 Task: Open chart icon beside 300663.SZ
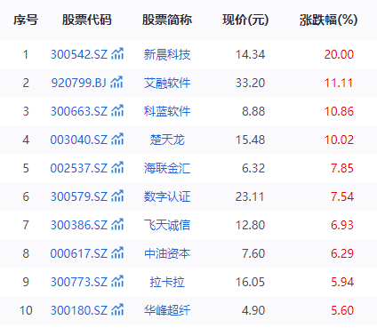pos(117,110)
